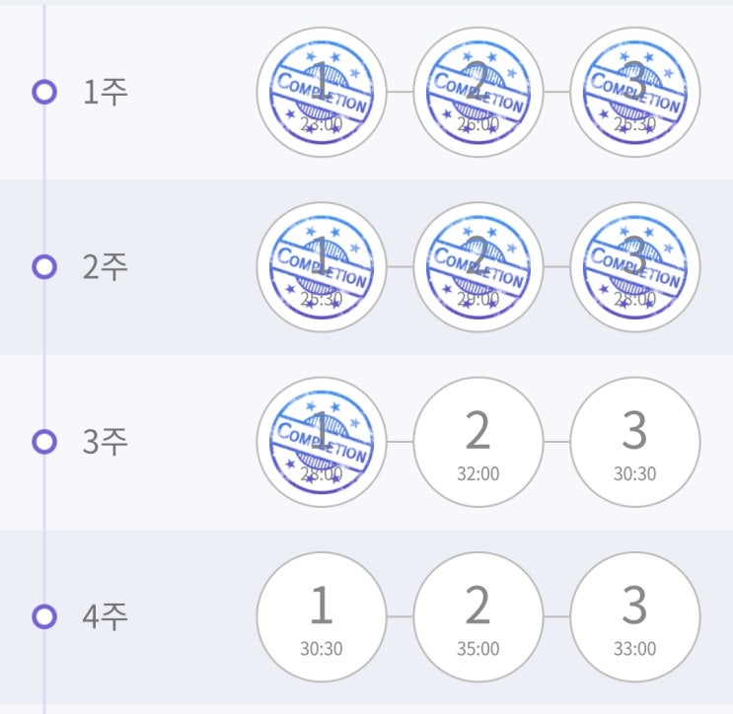Open completed workout 3 of 1주

[634, 92]
